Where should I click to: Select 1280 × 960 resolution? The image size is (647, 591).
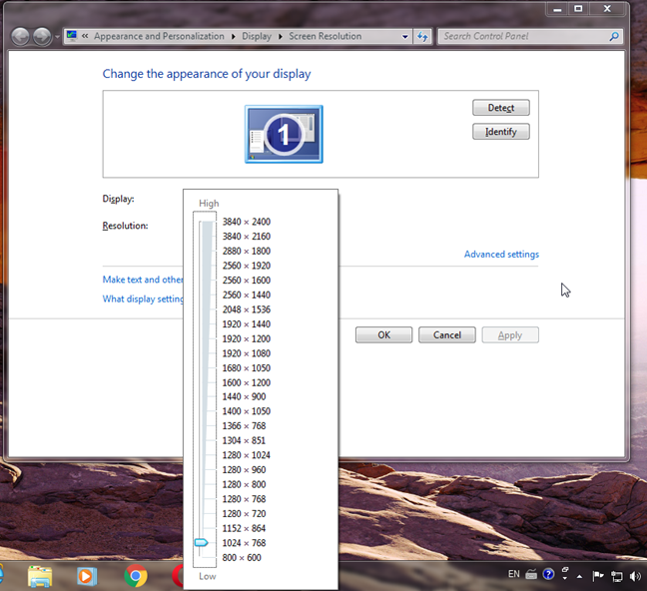point(244,470)
